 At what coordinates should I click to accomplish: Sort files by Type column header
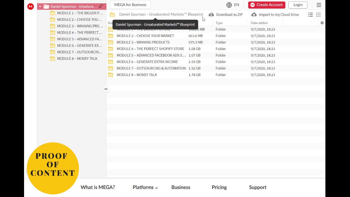[219, 23]
